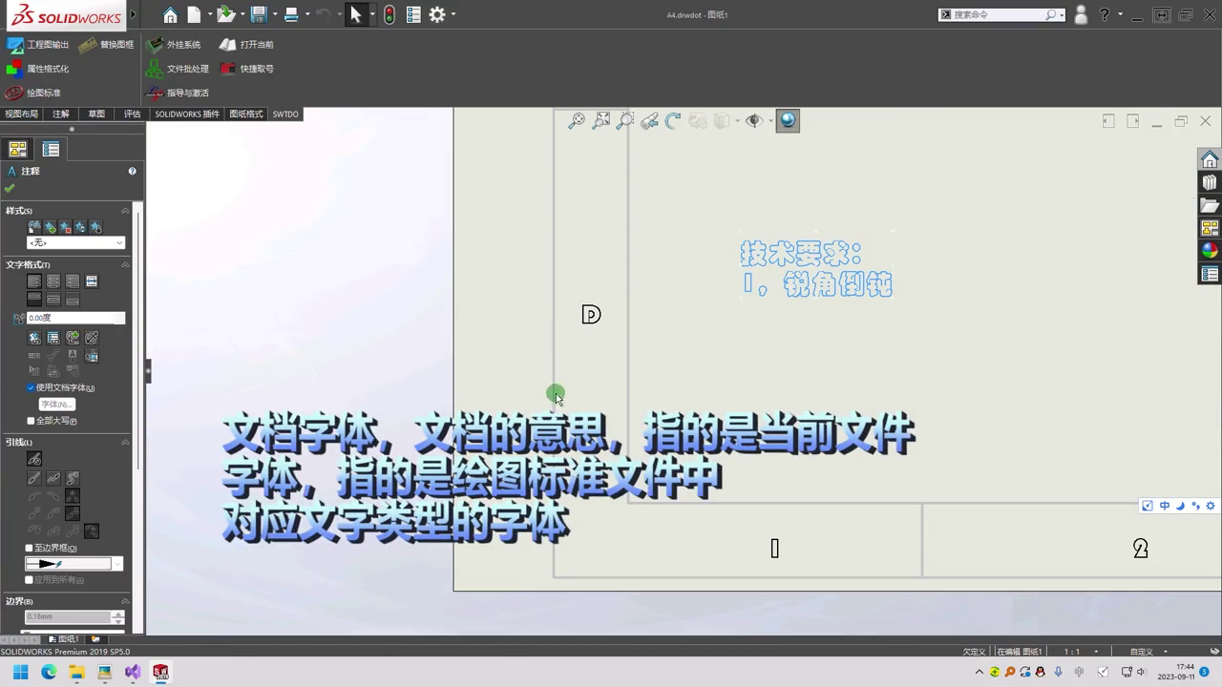Click the 快捷取号 command
This screenshot has height=687, width=1222.
point(246,69)
